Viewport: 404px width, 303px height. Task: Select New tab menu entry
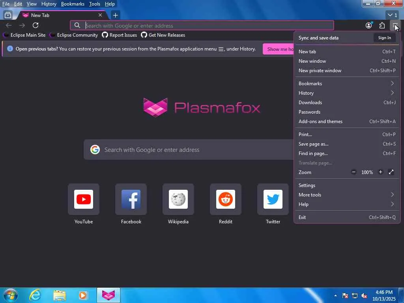coord(347,52)
